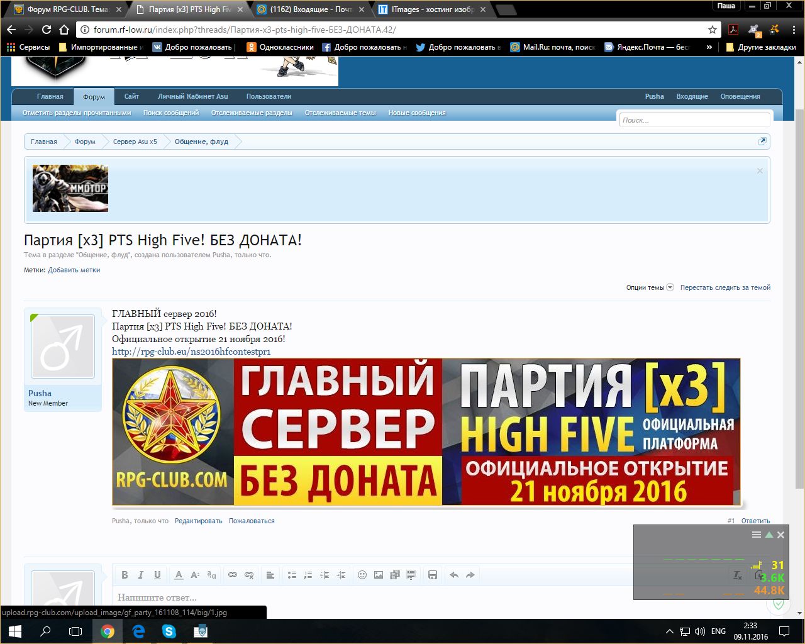This screenshot has height=644, width=805.
Task: Insert a link in the reply
Action: click(x=233, y=575)
